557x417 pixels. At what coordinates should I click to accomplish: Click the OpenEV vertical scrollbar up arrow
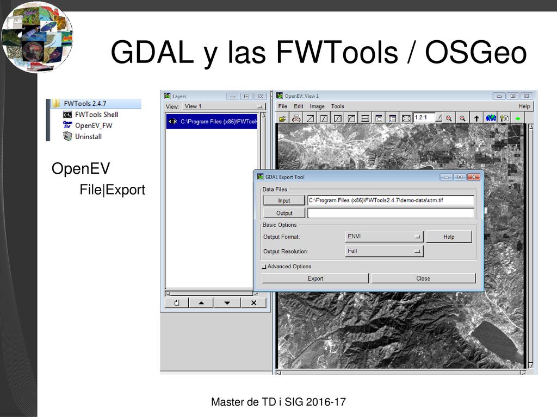pyautogui.click(x=531, y=127)
